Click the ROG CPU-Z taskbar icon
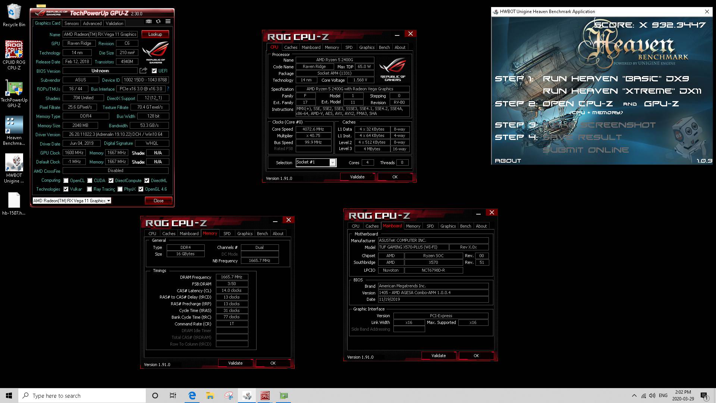The width and height of the screenshot is (716, 403). 265,396
